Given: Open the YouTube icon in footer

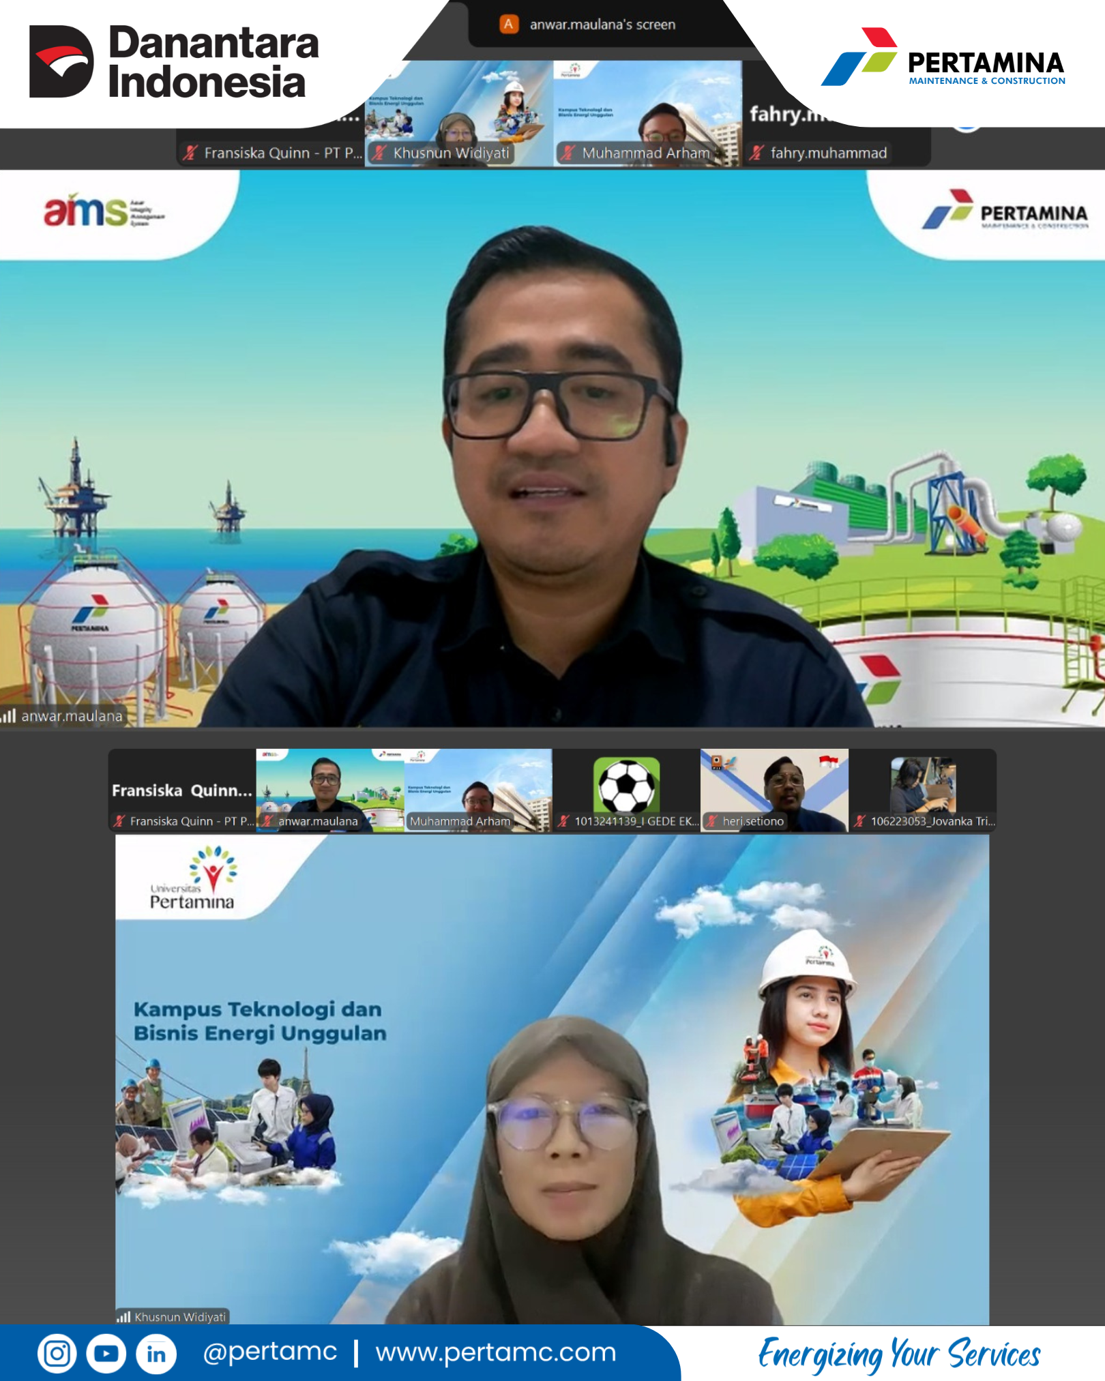Looking at the screenshot, I should coord(106,1353).
